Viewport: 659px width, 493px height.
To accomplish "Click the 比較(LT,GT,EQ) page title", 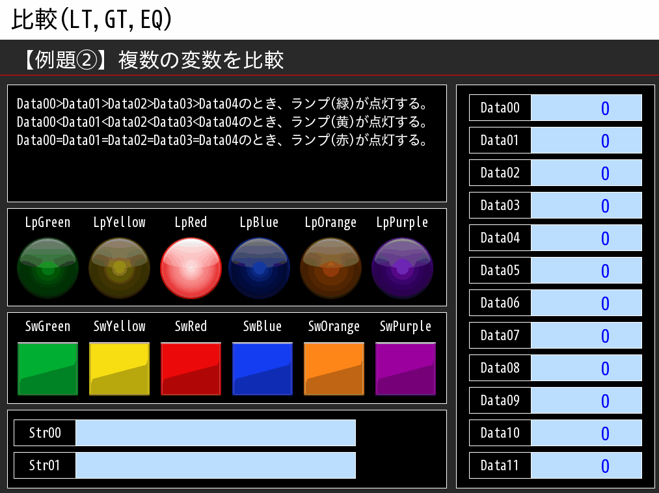I will point(92,20).
